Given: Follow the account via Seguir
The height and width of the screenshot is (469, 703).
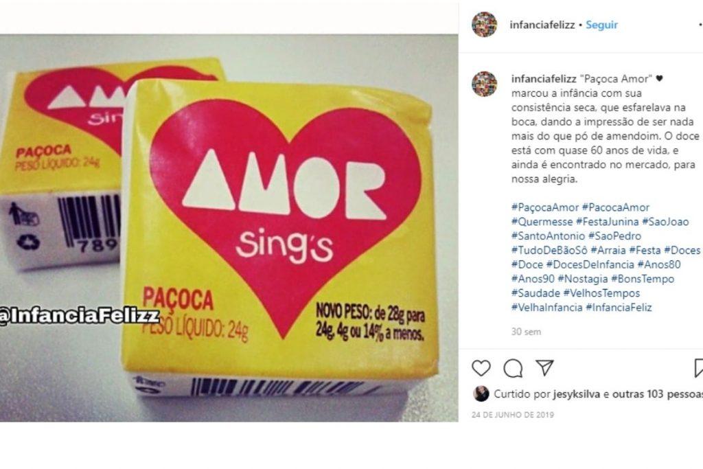Looking at the screenshot, I should 601,25.
